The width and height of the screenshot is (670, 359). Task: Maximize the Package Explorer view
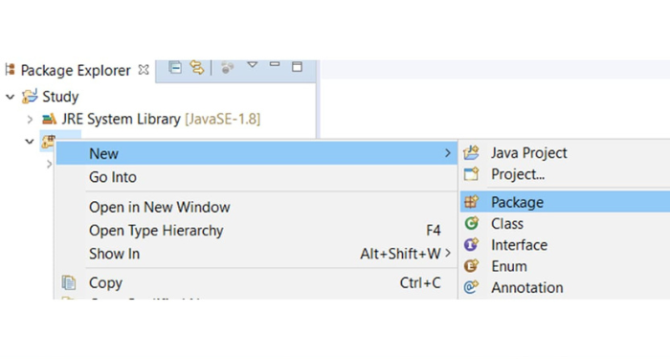click(297, 66)
